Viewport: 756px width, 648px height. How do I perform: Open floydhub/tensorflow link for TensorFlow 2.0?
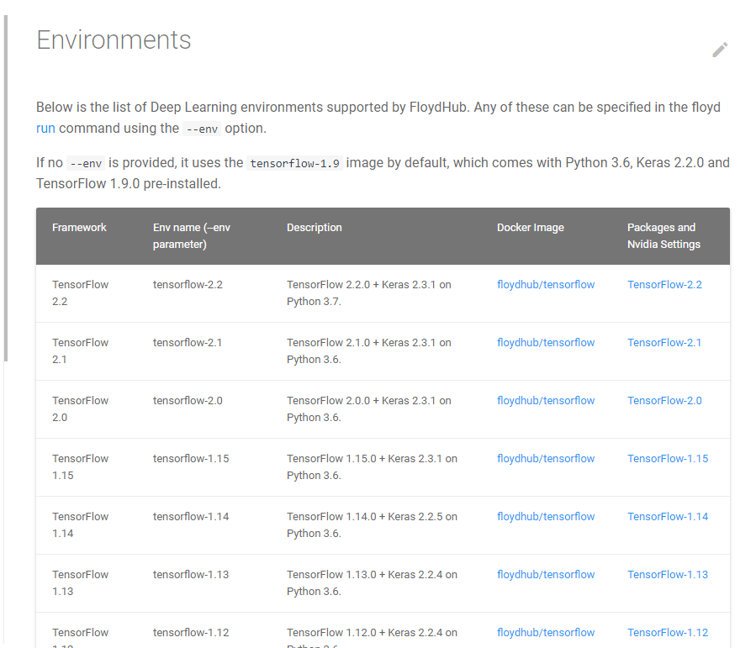[545, 400]
